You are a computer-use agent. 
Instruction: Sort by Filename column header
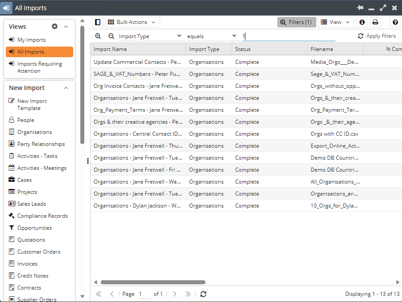335,49
